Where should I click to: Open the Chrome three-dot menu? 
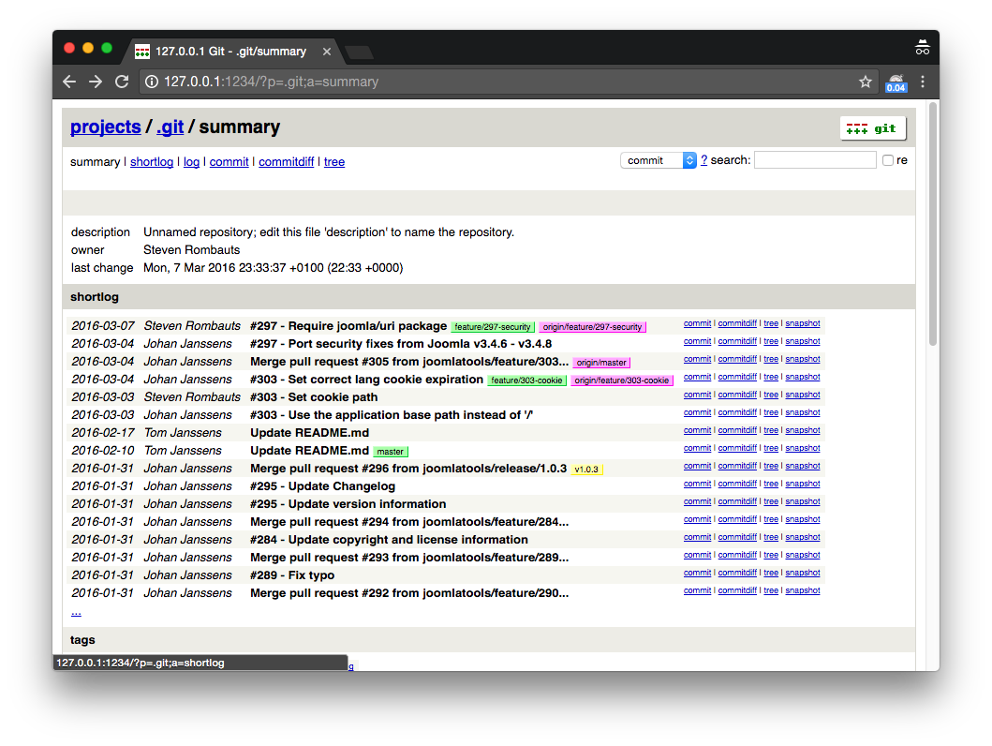tap(923, 82)
